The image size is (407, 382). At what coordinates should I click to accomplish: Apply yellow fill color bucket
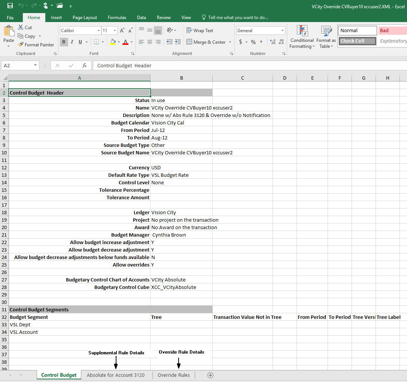(113, 42)
